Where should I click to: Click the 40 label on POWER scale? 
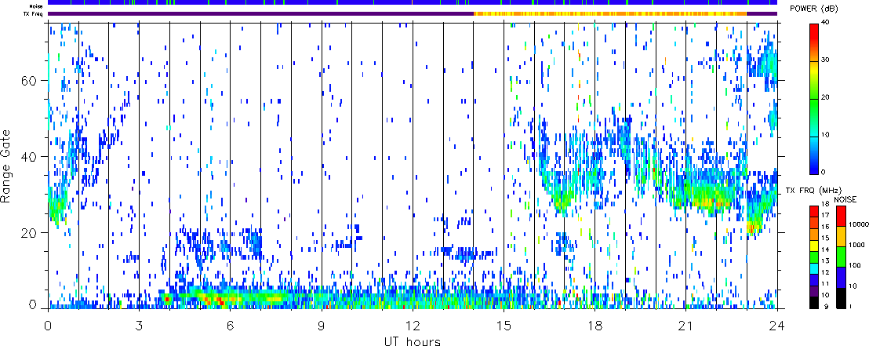826,22
